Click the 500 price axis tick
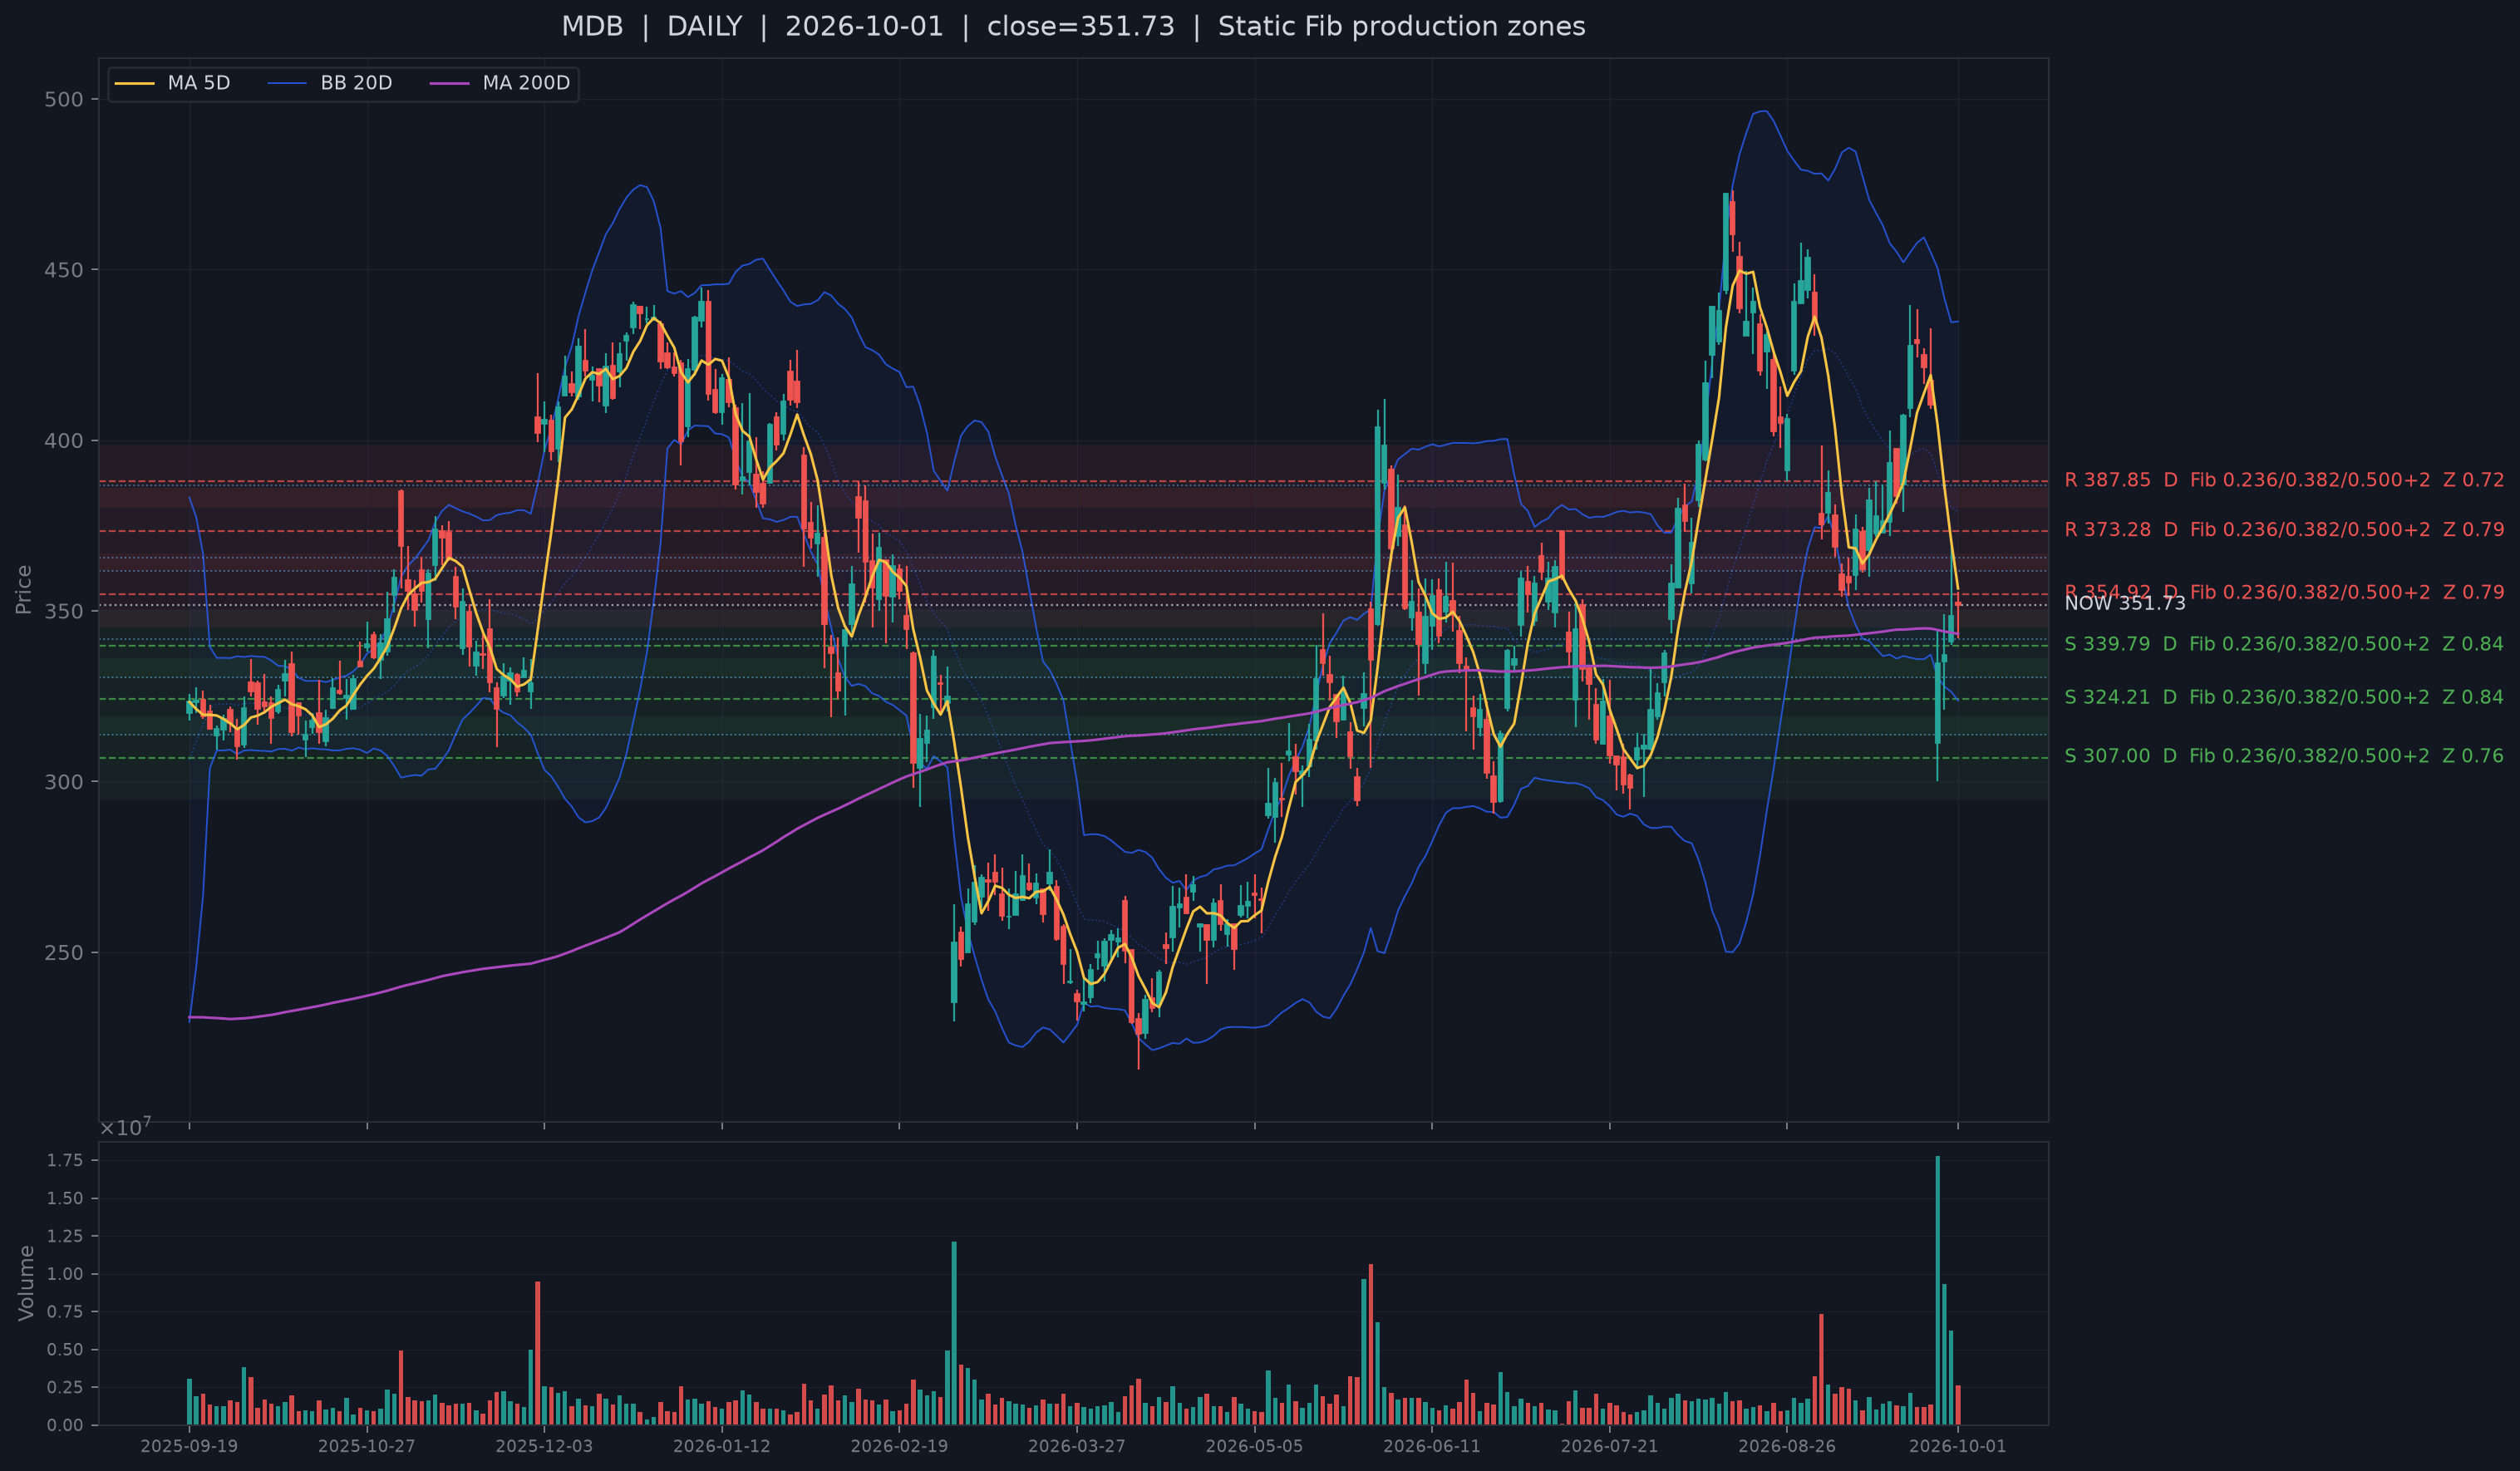Image resolution: width=2520 pixels, height=1471 pixels. (64, 99)
